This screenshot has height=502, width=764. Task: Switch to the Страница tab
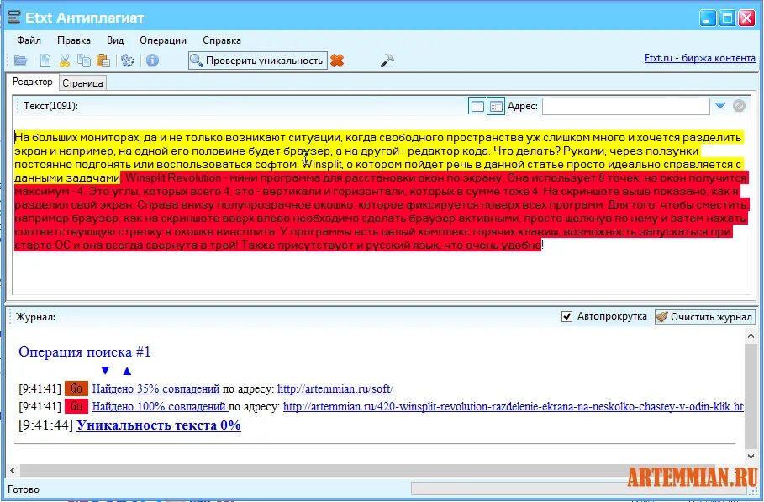pyautogui.click(x=82, y=83)
